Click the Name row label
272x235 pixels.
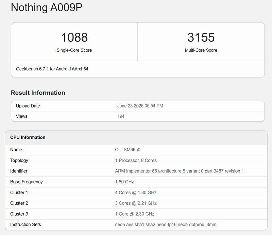tap(16, 150)
